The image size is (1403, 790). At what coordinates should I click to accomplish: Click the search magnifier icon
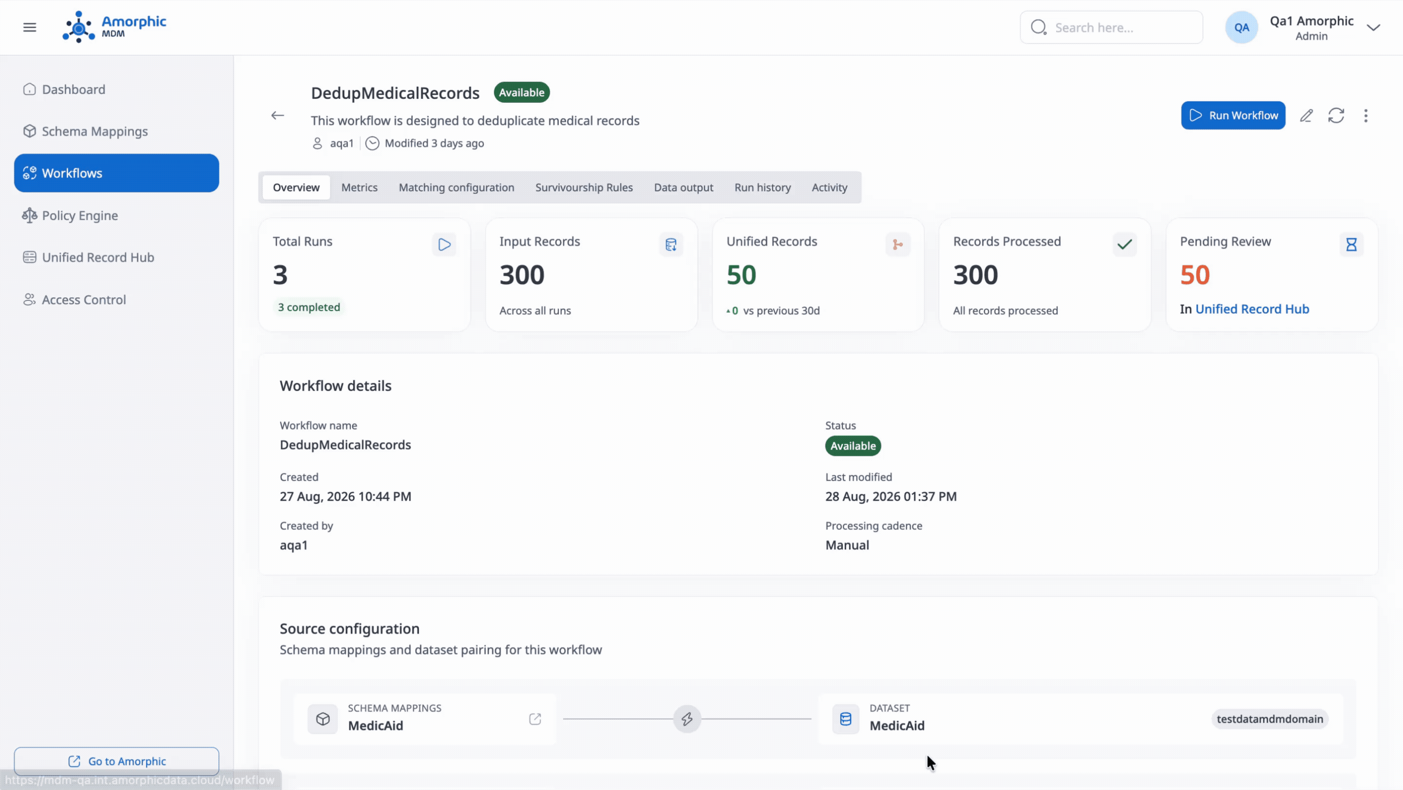(1039, 27)
